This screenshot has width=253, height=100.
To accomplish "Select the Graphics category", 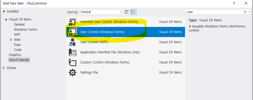I will click(x=15, y=55).
